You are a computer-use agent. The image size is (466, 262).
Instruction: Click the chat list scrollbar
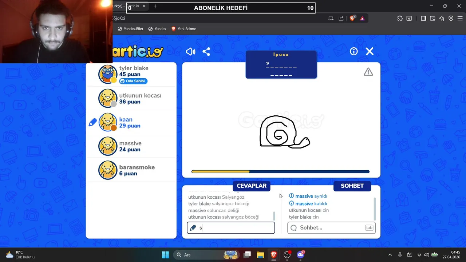[x=375, y=209]
